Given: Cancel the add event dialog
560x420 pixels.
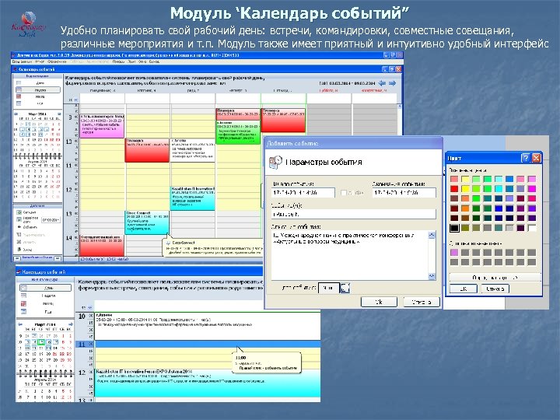Looking at the screenshot, I should 422,302.
